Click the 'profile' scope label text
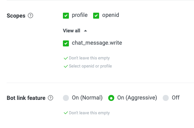This screenshot has width=194, height=128. pos(80,15)
